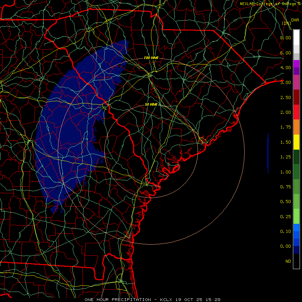Pick the darkest green legend swatch
Image resolution: width=302 pixels, height=302 pixels.
[x=296, y=157]
